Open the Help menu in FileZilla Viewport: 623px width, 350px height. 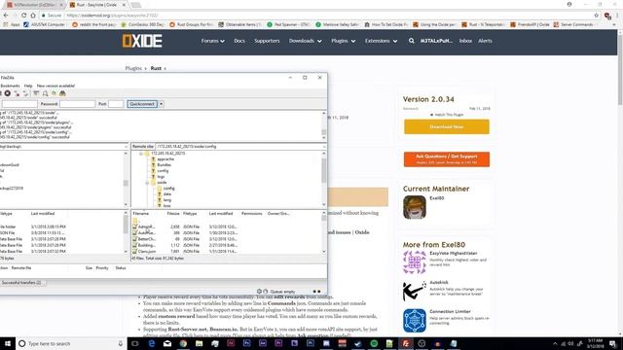[28, 86]
